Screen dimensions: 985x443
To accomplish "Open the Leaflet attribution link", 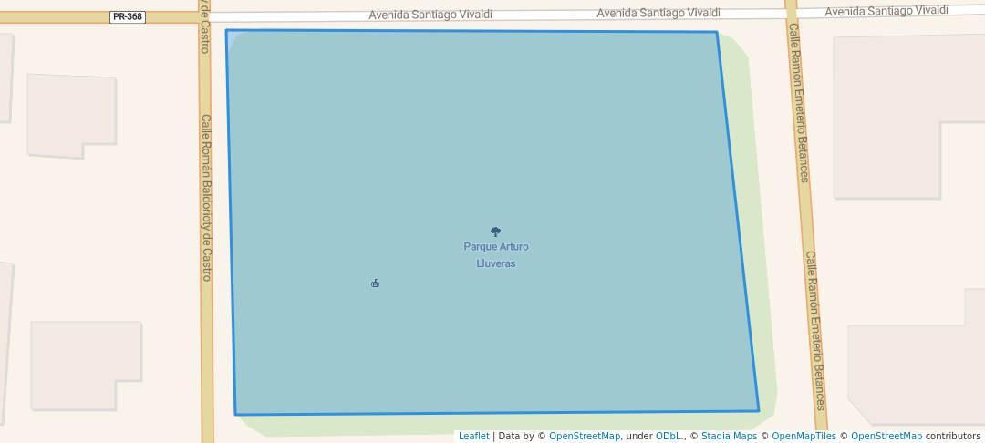I will 473,436.
